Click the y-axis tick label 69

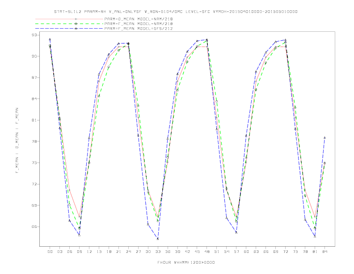click(x=34, y=205)
